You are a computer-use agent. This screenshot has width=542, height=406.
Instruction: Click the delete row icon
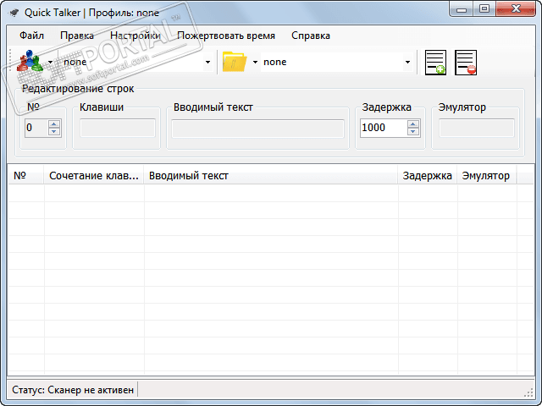coord(466,62)
